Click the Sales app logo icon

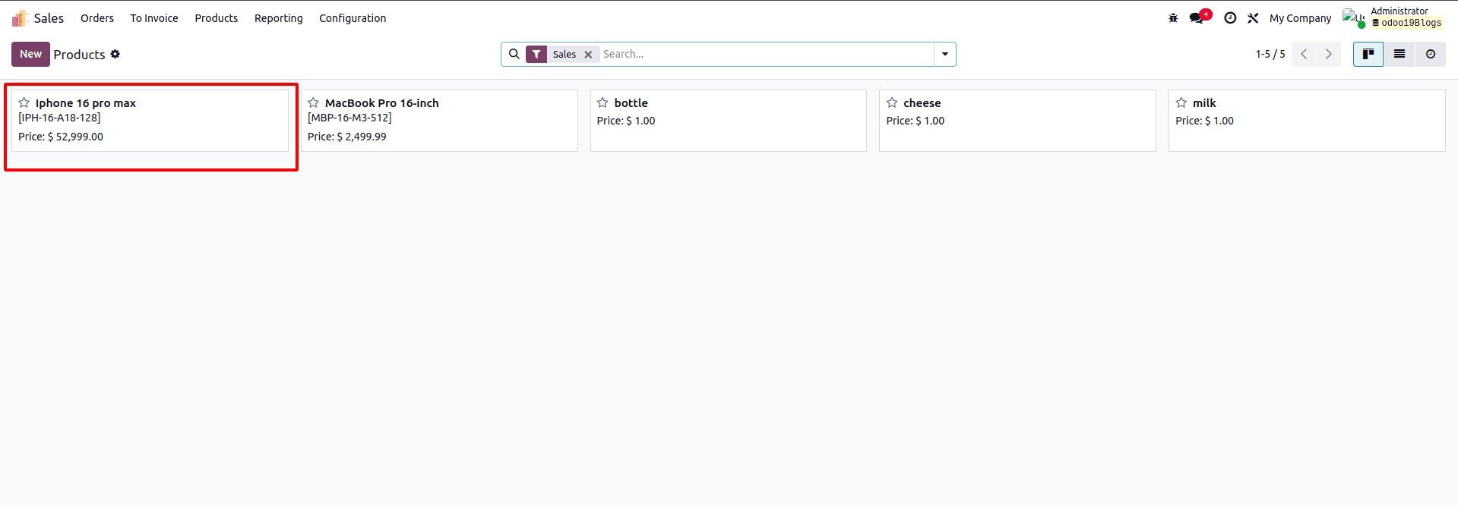pyautogui.click(x=21, y=18)
